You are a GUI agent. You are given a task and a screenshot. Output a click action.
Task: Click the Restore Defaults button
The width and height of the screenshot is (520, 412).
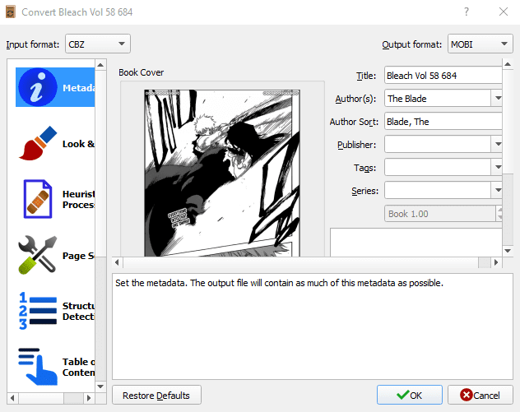coord(156,395)
